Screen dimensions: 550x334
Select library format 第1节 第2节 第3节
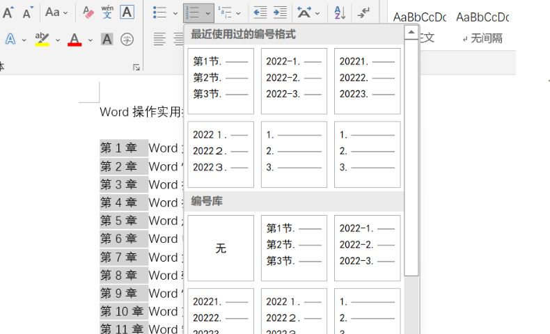point(294,248)
